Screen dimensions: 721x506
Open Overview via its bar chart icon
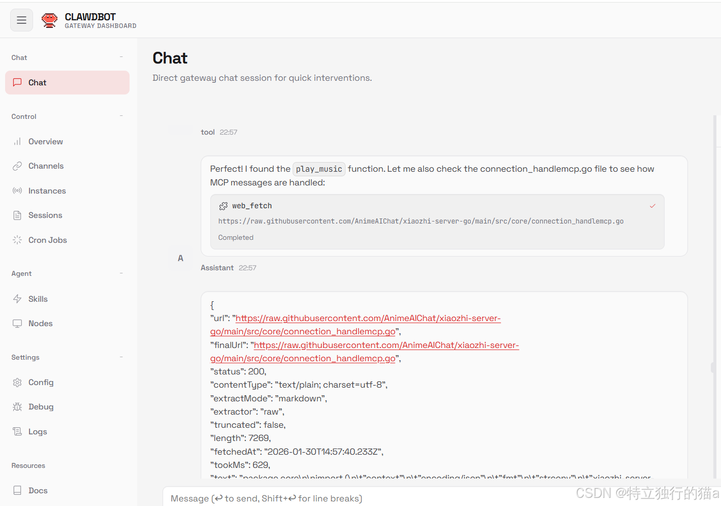[x=17, y=142]
